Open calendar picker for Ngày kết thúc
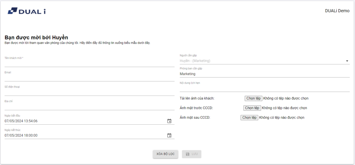The image size is (355, 165). pyautogui.click(x=169, y=135)
